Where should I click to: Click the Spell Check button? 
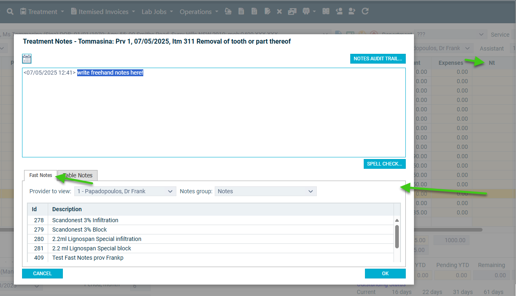click(385, 164)
